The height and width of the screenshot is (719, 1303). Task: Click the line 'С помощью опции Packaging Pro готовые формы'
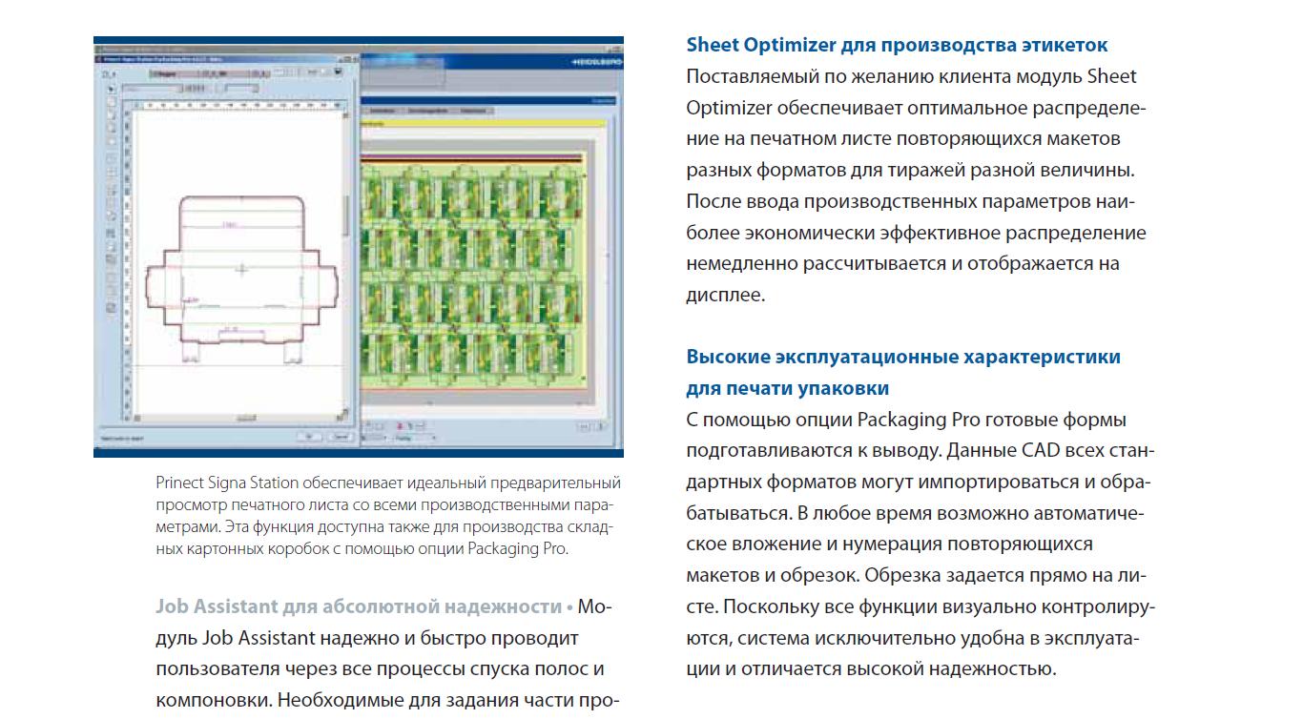(906, 420)
